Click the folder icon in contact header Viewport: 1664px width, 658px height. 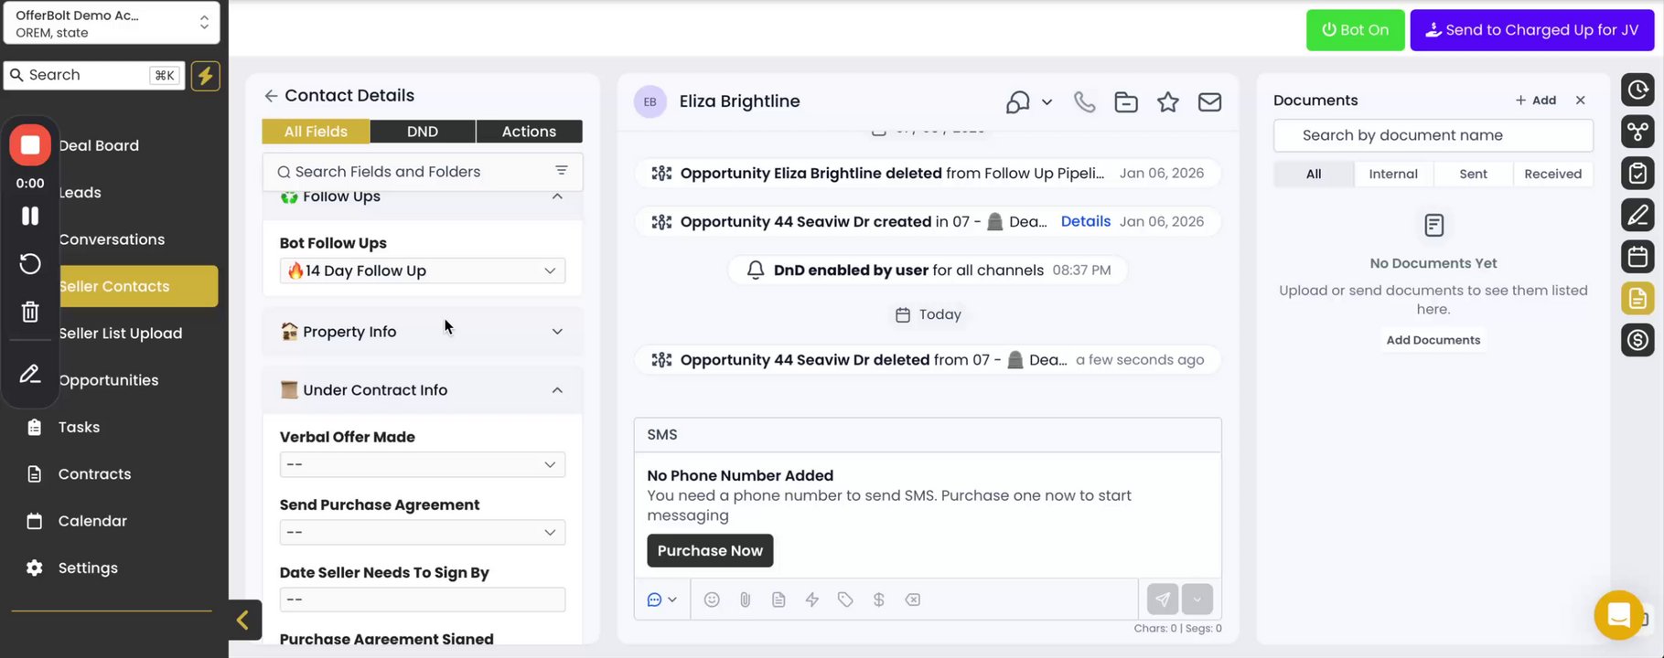pos(1126,102)
